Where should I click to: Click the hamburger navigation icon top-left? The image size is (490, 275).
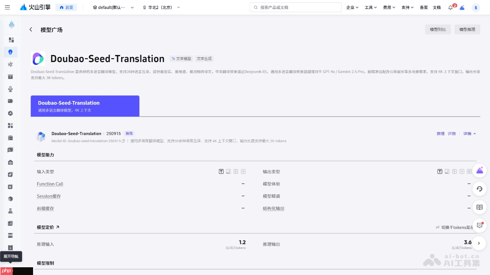(x=7, y=7)
